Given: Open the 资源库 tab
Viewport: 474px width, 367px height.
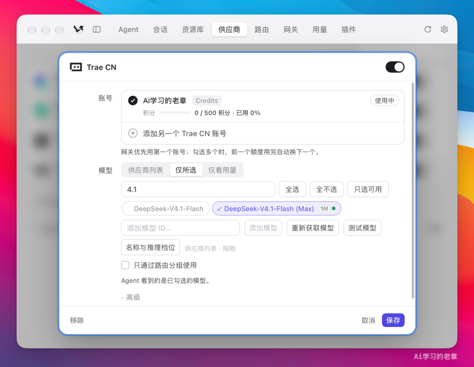Looking at the screenshot, I should tap(193, 30).
